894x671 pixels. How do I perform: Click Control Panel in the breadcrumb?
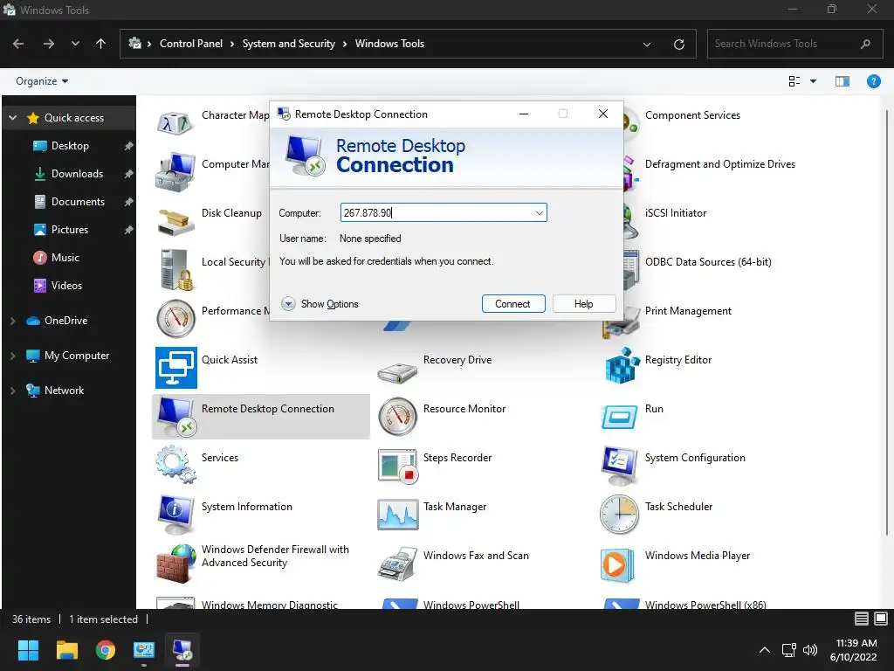point(191,44)
